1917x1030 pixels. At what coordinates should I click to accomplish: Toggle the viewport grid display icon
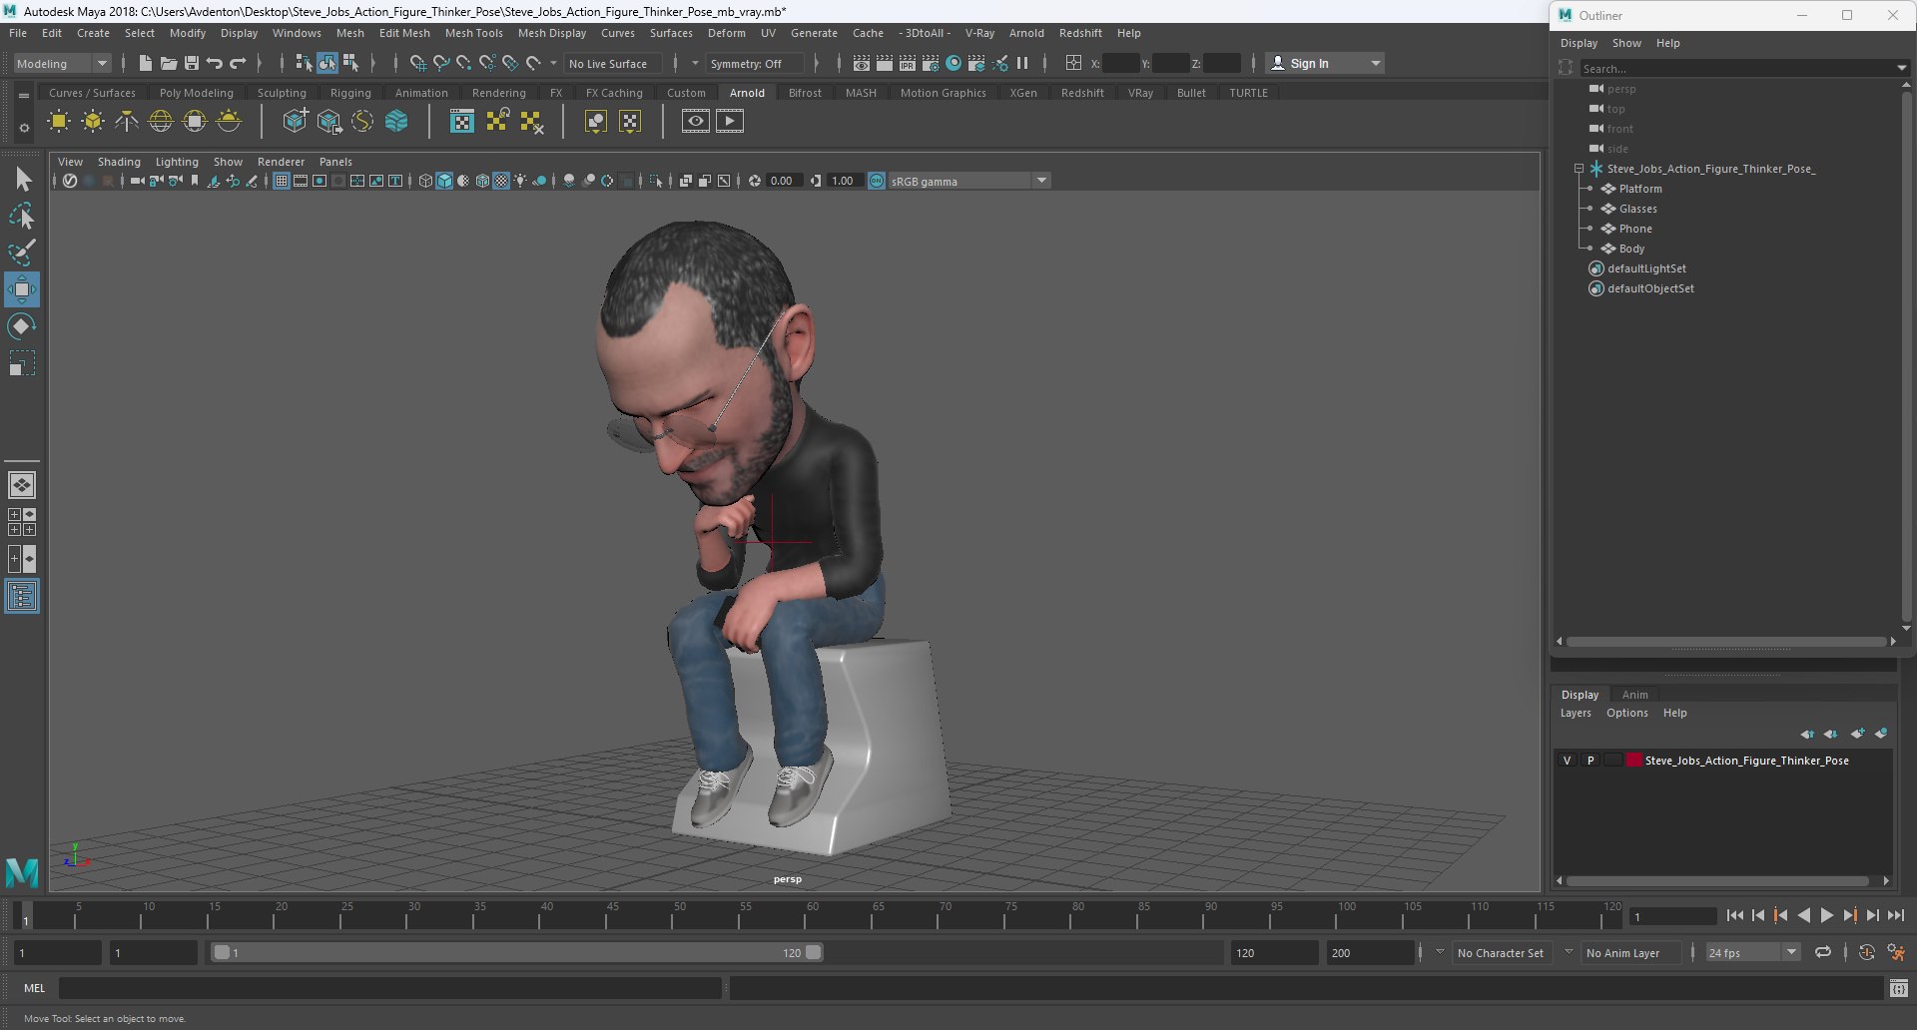pyautogui.click(x=282, y=181)
